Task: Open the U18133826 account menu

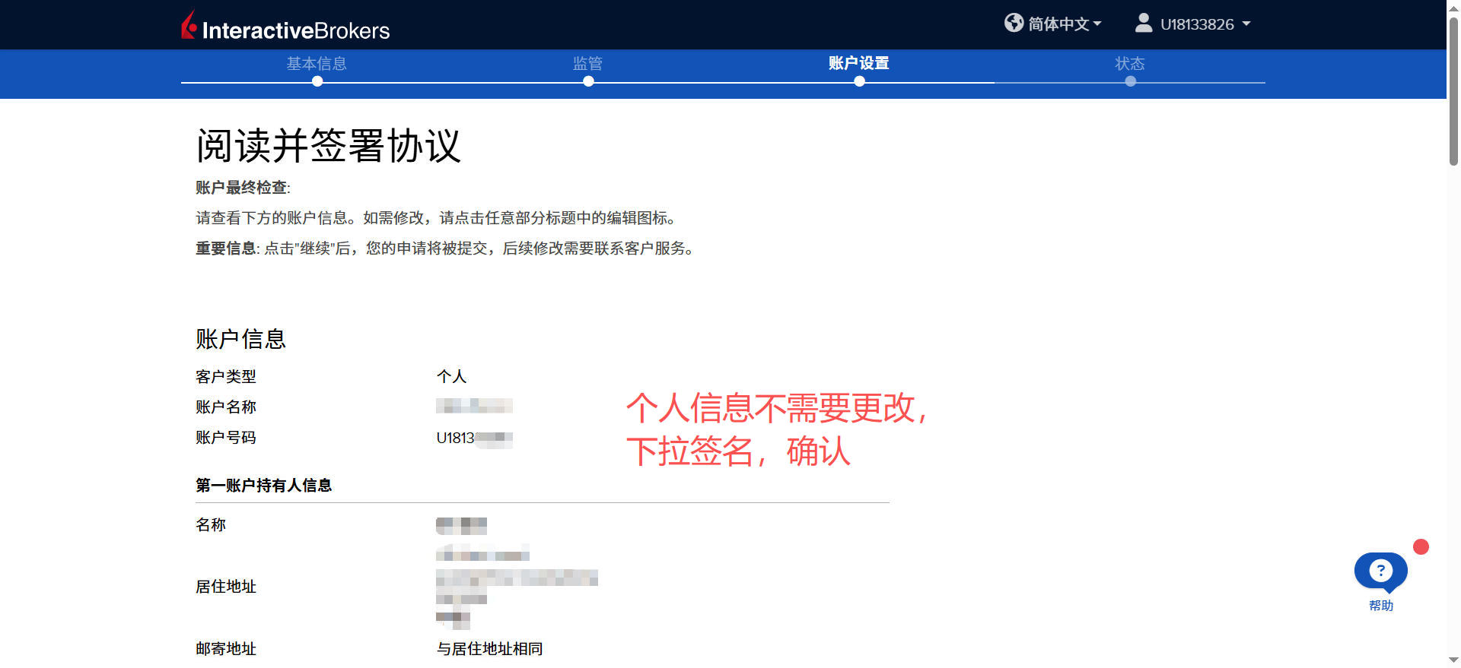Action: point(1196,24)
